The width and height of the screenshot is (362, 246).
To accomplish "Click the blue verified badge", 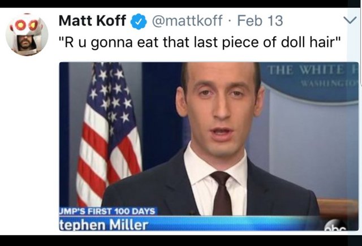I will [139, 21].
